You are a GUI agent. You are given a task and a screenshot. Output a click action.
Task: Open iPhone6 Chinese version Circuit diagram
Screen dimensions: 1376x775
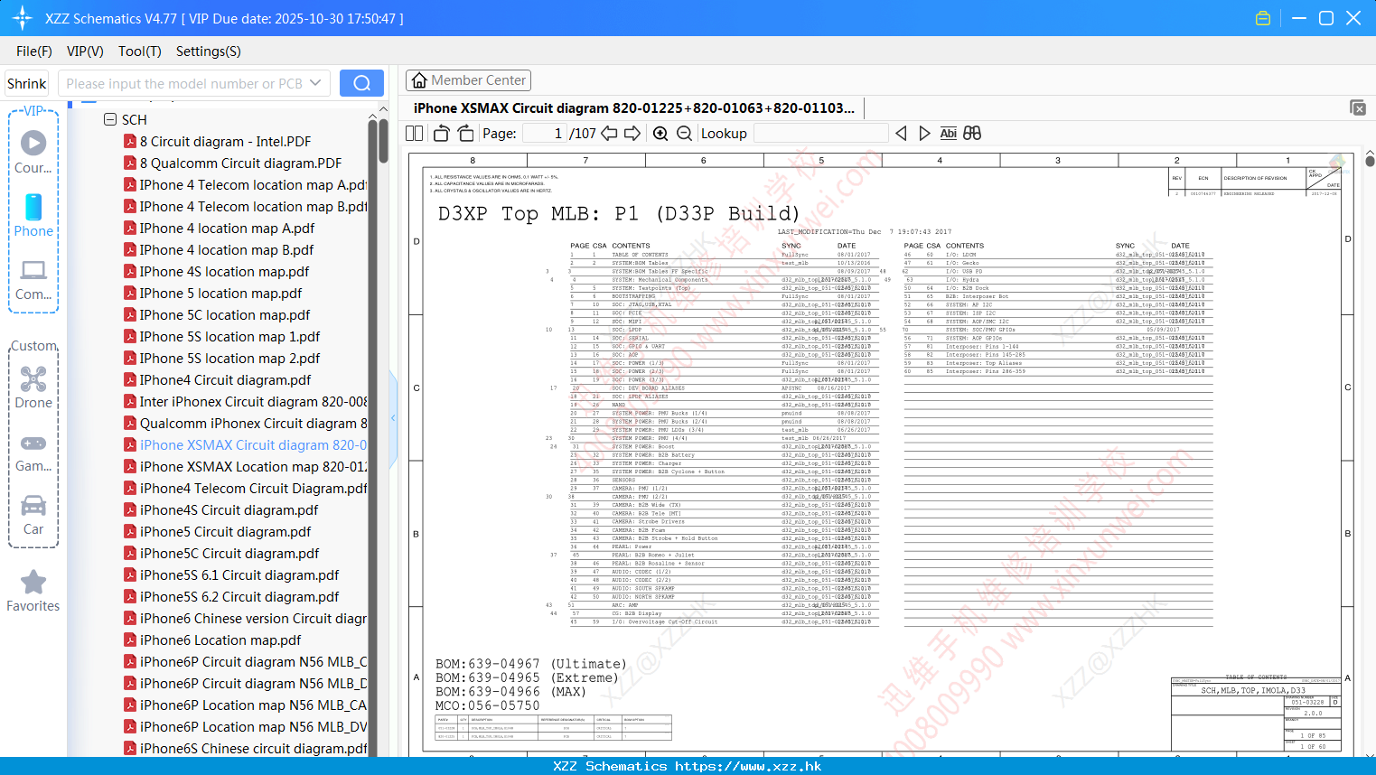click(x=245, y=619)
